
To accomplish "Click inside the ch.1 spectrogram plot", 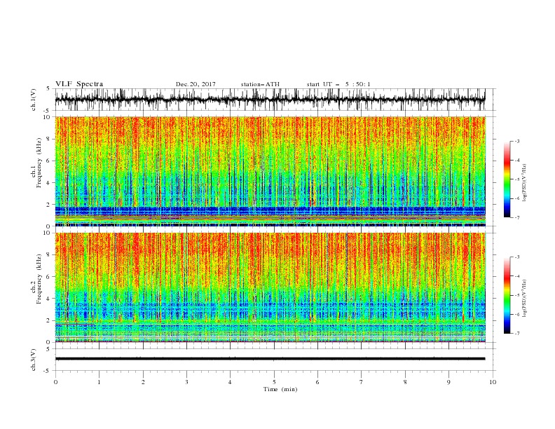I will pyautogui.click(x=270, y=171).
